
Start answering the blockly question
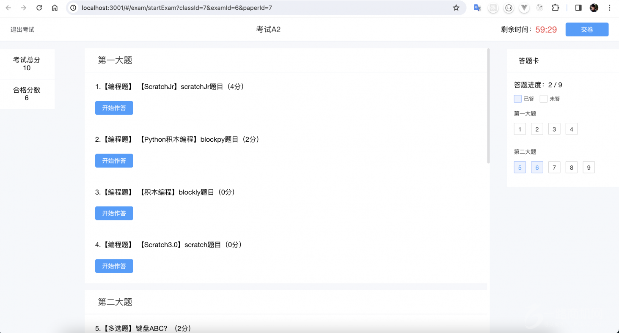pos(114,213)
